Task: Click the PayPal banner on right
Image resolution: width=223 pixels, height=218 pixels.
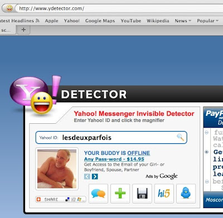Action: (x=213, y=117)
